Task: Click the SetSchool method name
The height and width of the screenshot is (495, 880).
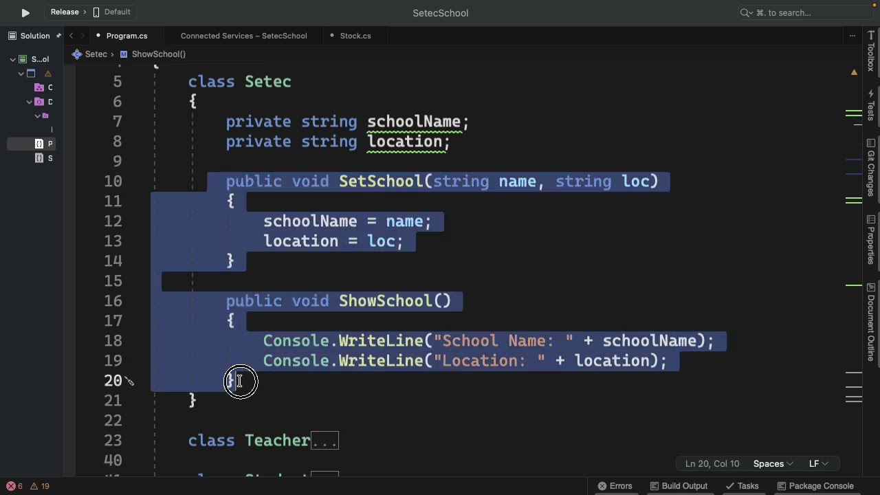Action: (x=382, y=181)
